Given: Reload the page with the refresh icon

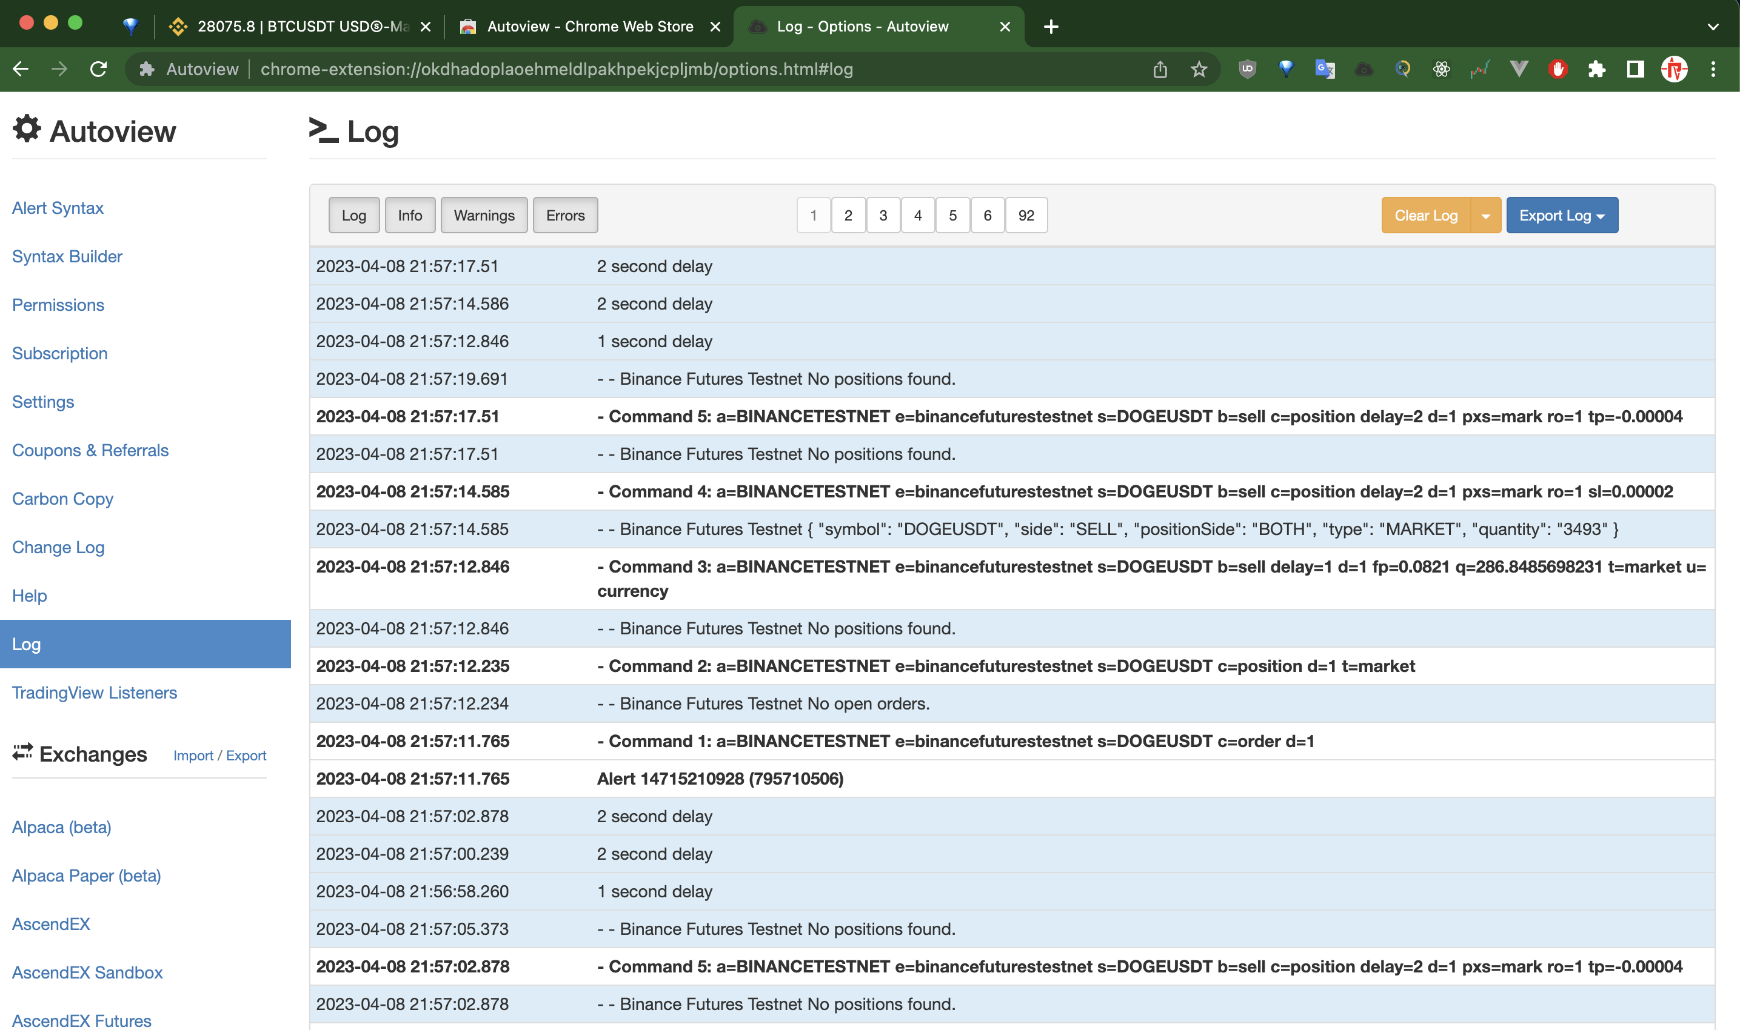Looking at the screenshot, I should pyautogui.click(x=99, y=68).
